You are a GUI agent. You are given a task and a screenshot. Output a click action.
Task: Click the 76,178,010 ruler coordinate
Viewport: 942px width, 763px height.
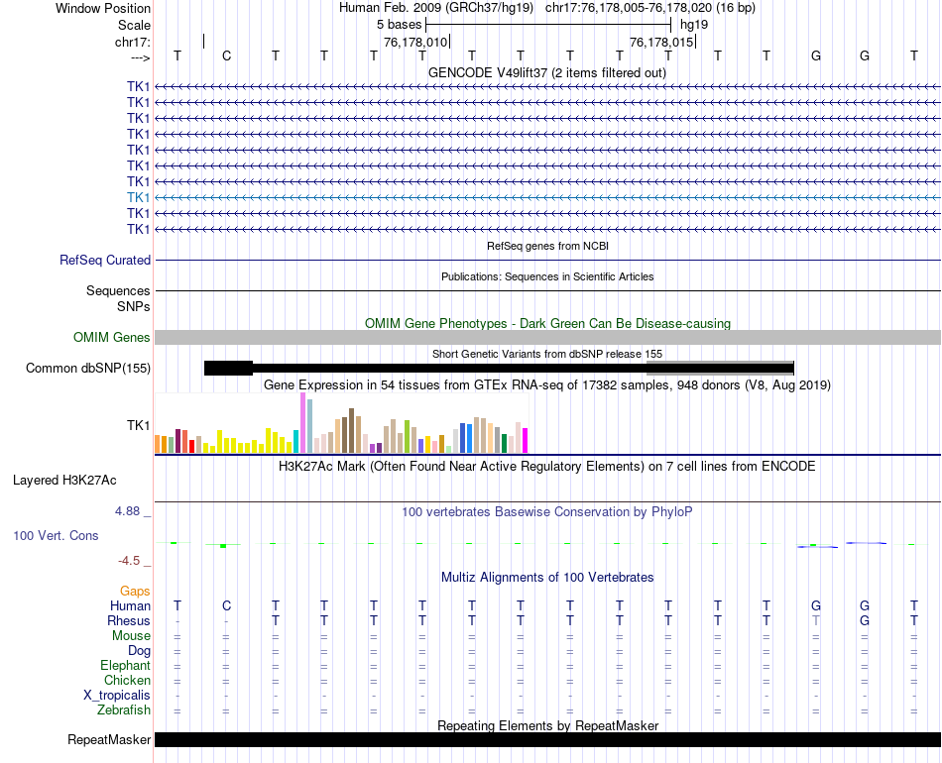pos(415,42)
